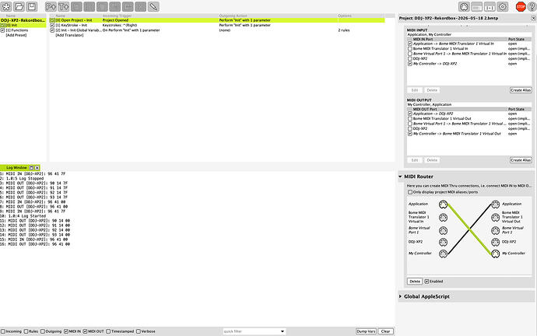Check DDJ-XP2 port in MIDI INPUT list
This screenshot has height=336, width=537.
pos(410,58)
